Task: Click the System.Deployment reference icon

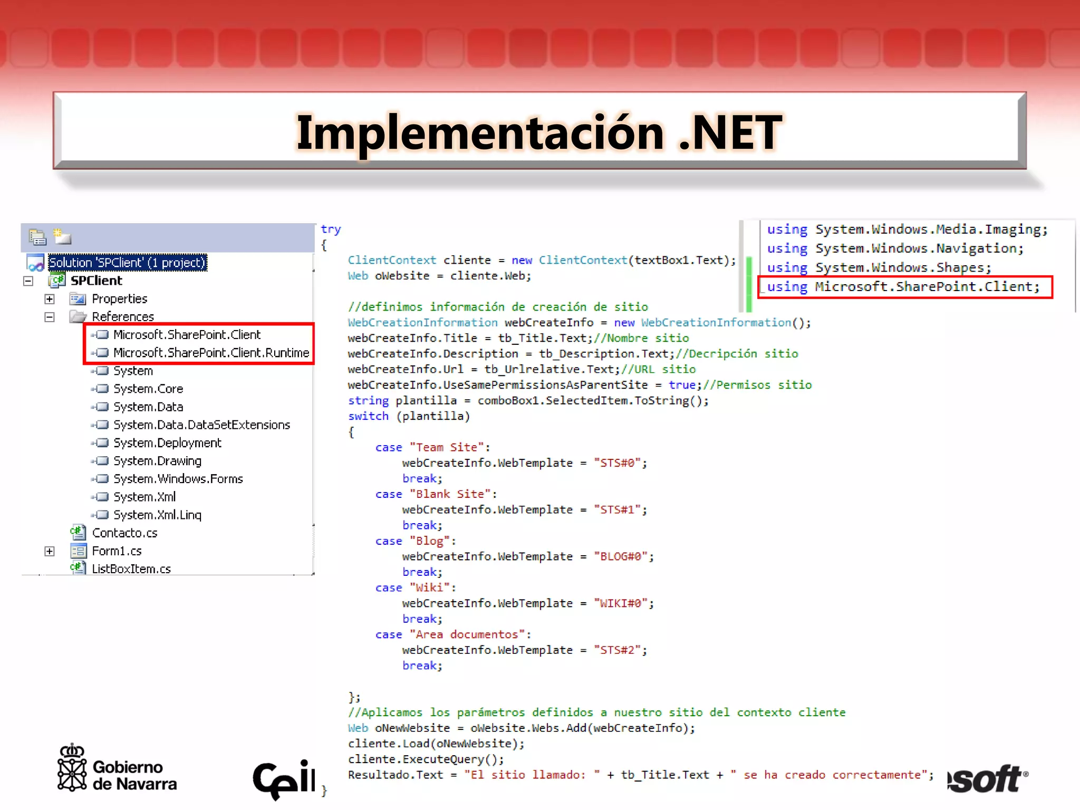Action: click(100, 443)
